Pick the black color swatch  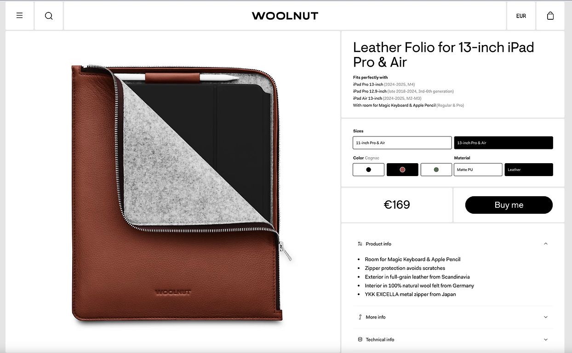tap(368, 170)
